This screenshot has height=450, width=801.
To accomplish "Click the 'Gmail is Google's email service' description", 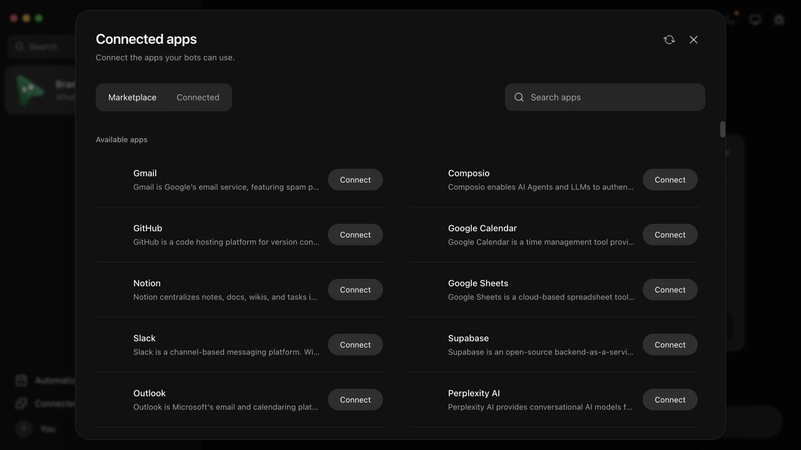I will (x=227, y=187).
